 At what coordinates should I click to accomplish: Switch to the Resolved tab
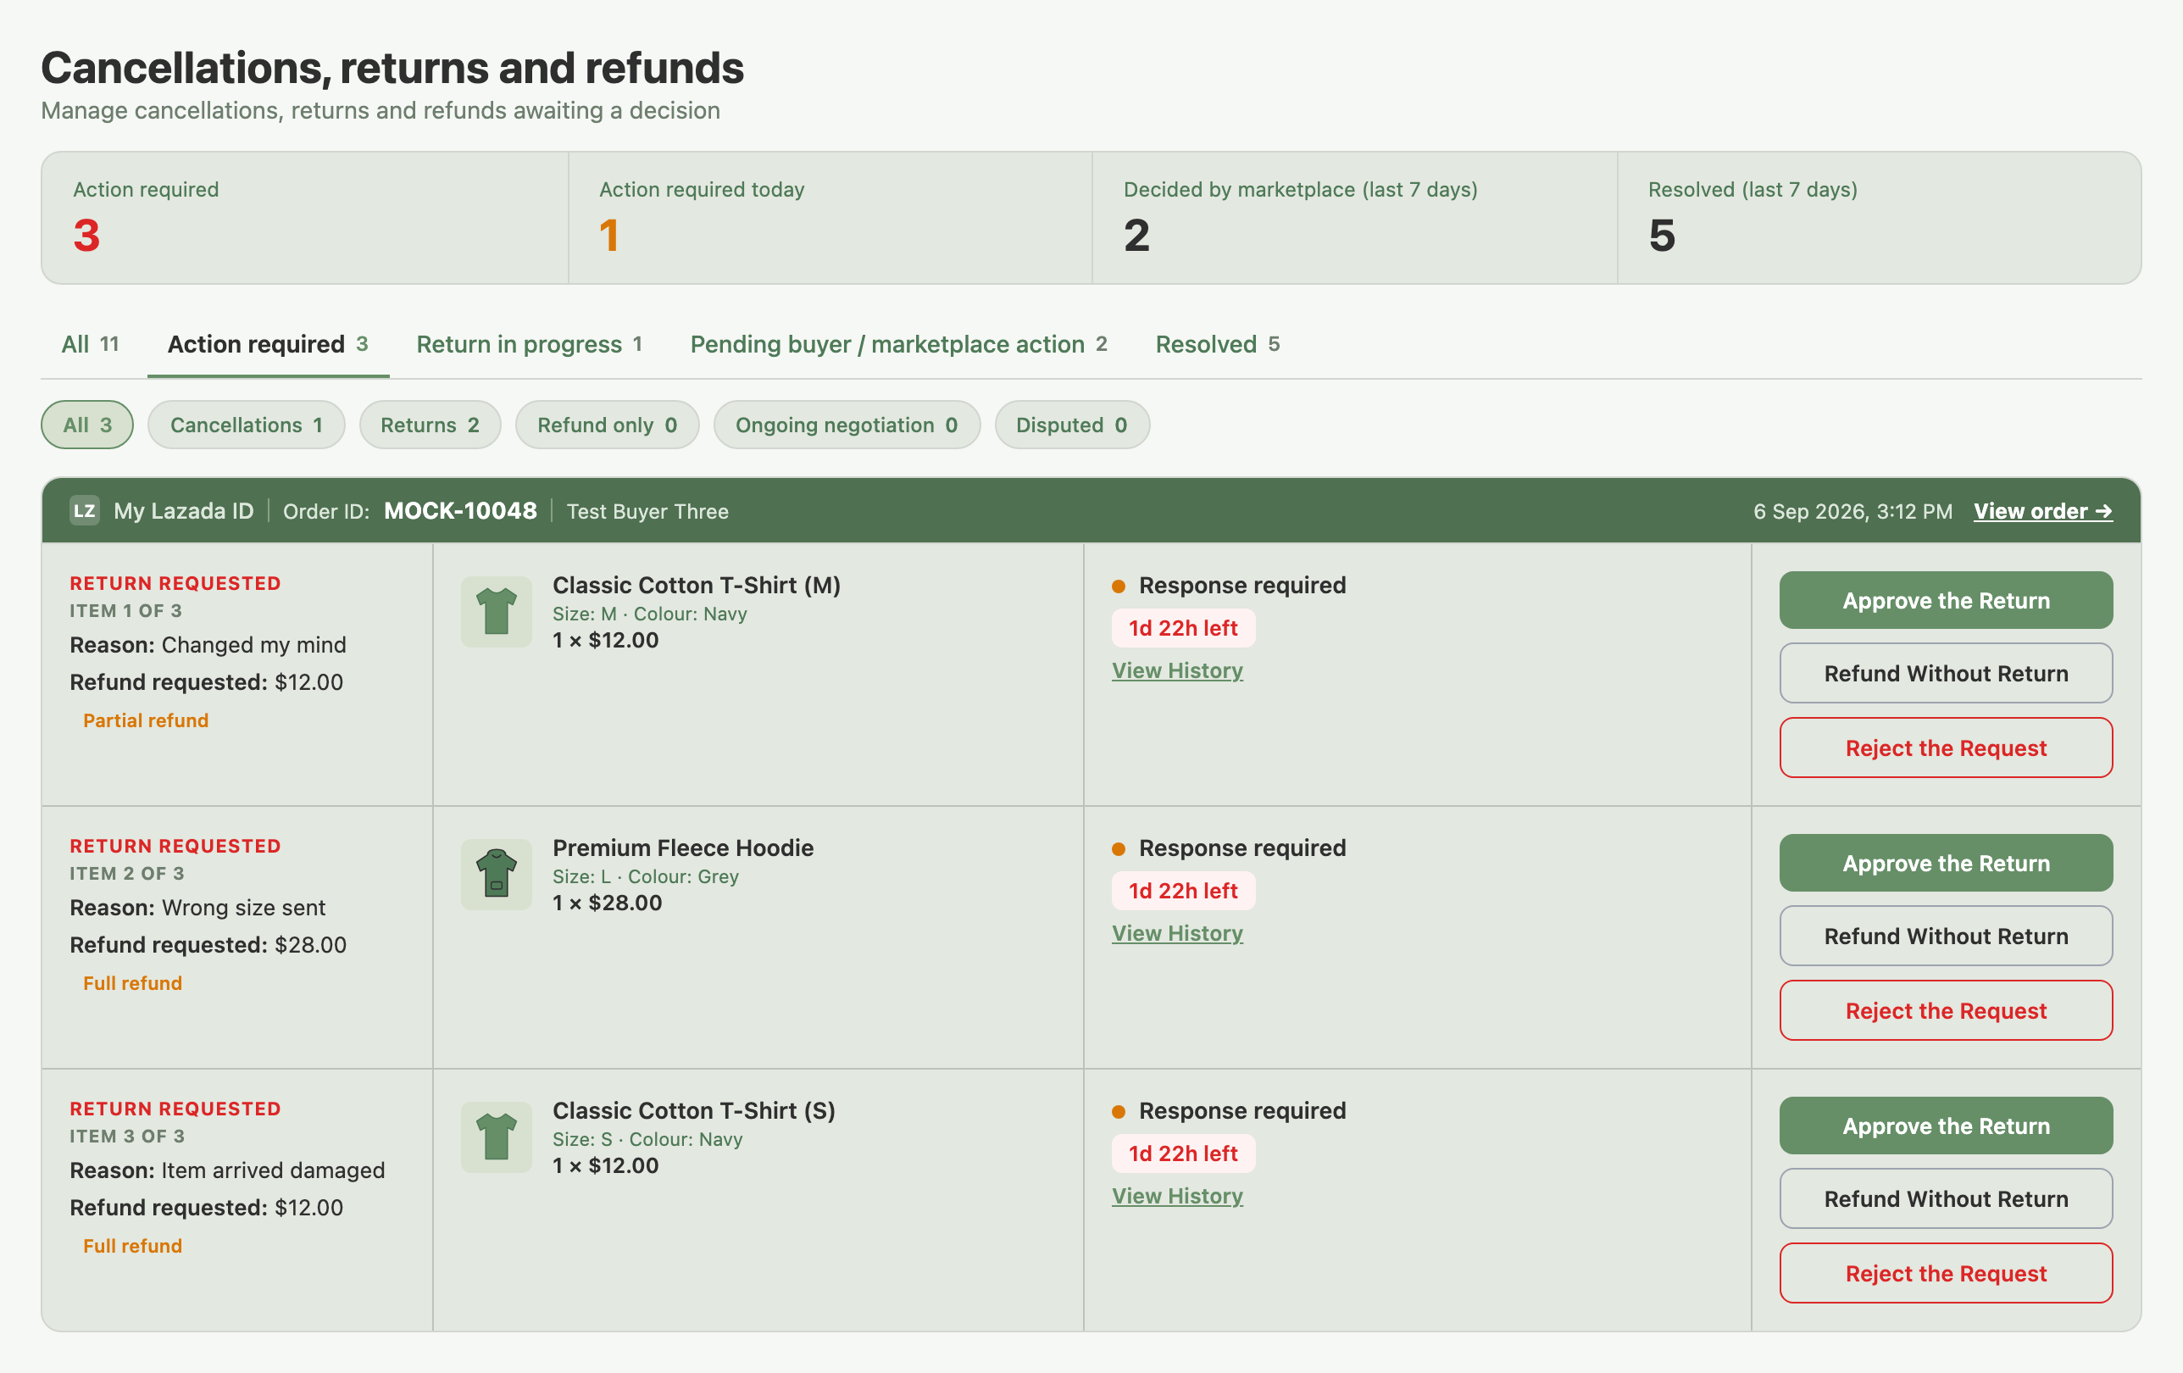[x=1218, y=345]
